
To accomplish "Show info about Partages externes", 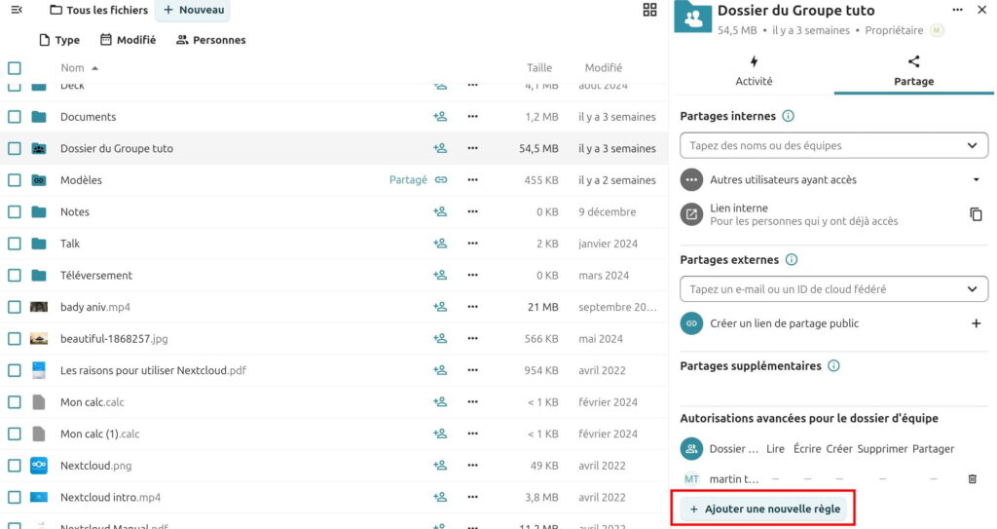I will pos(791,260).
